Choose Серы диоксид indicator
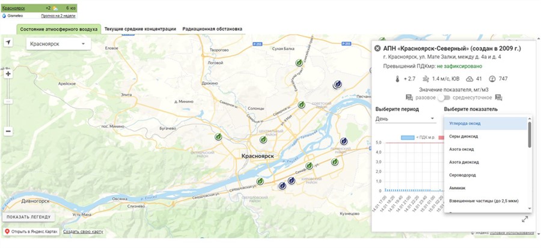Viewport: 541px width, 248px height. click(x=486, y=136)
